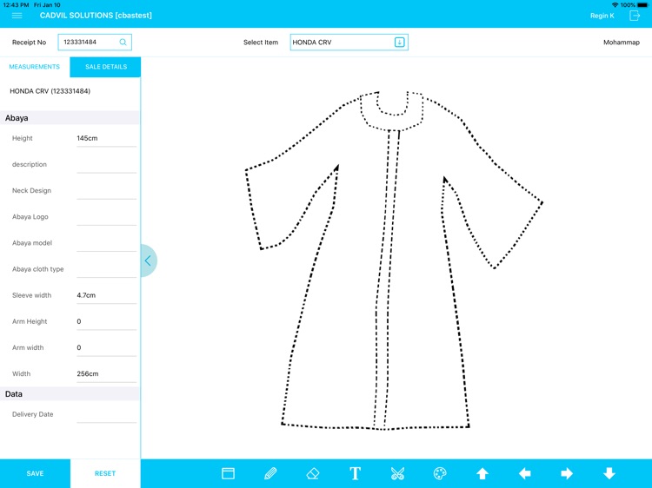The height and width of the screenshot is (488, 652).
Task: Click the HONDA CRV (123331484) heading
Action: point(50,91)
